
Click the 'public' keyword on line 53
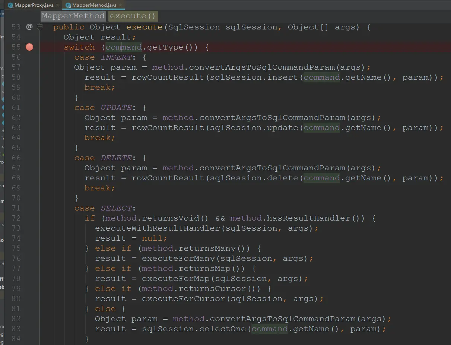pos(69,27)
